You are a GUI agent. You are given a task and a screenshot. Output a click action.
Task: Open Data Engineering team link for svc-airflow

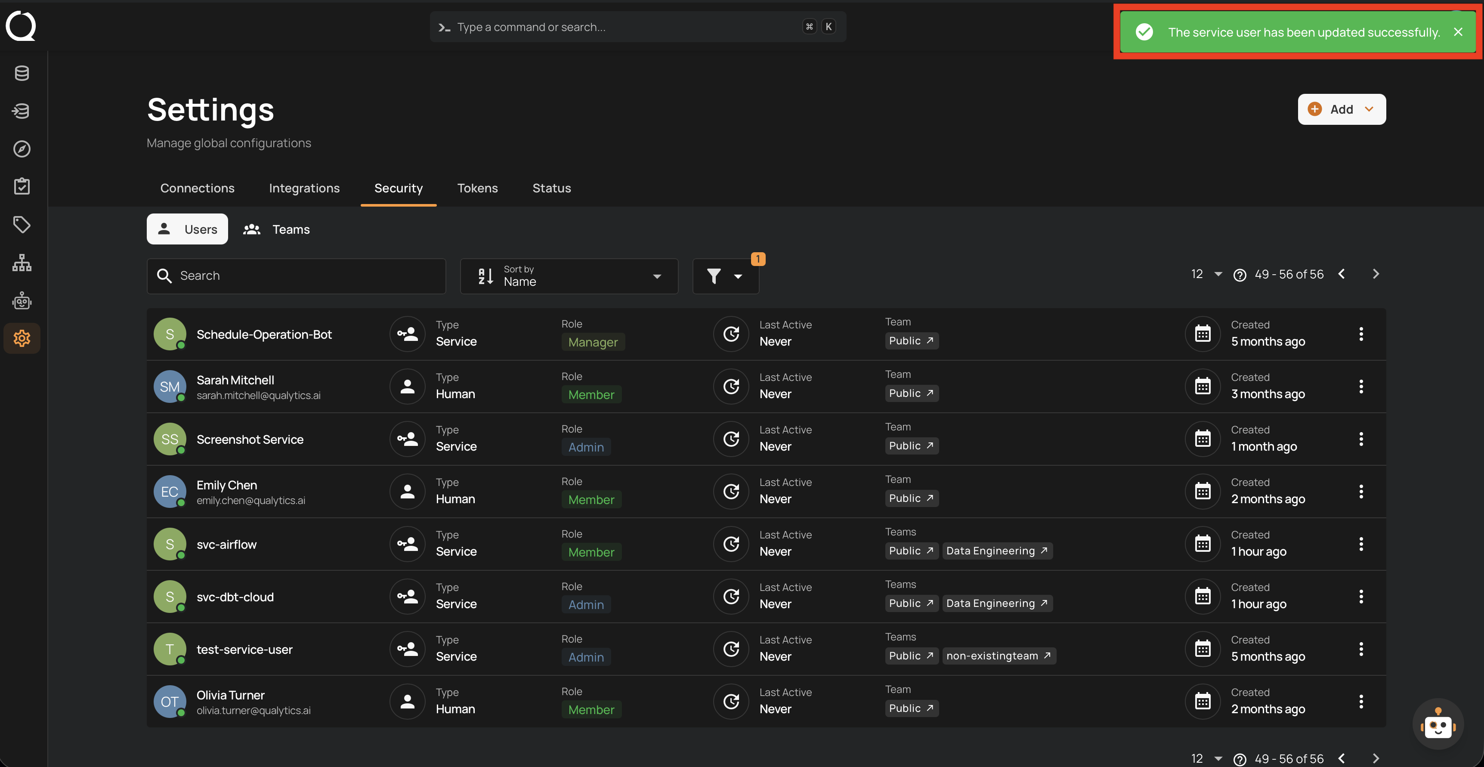(x=997, y=551)
